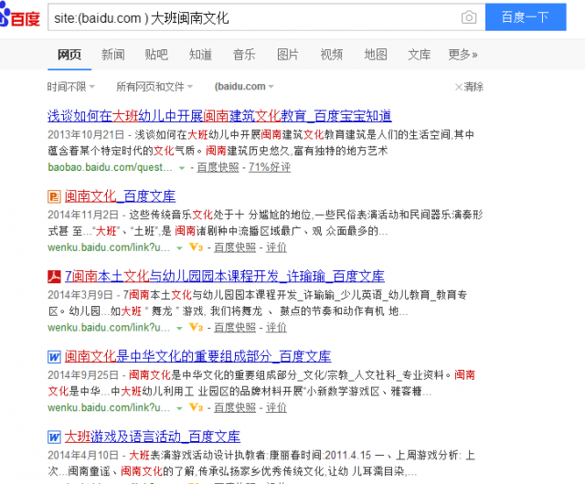Image resolution: width=585 pixels, height=484 pixels.
Task: Click the date text 2014年3月9日
Action: coord(80,295)
